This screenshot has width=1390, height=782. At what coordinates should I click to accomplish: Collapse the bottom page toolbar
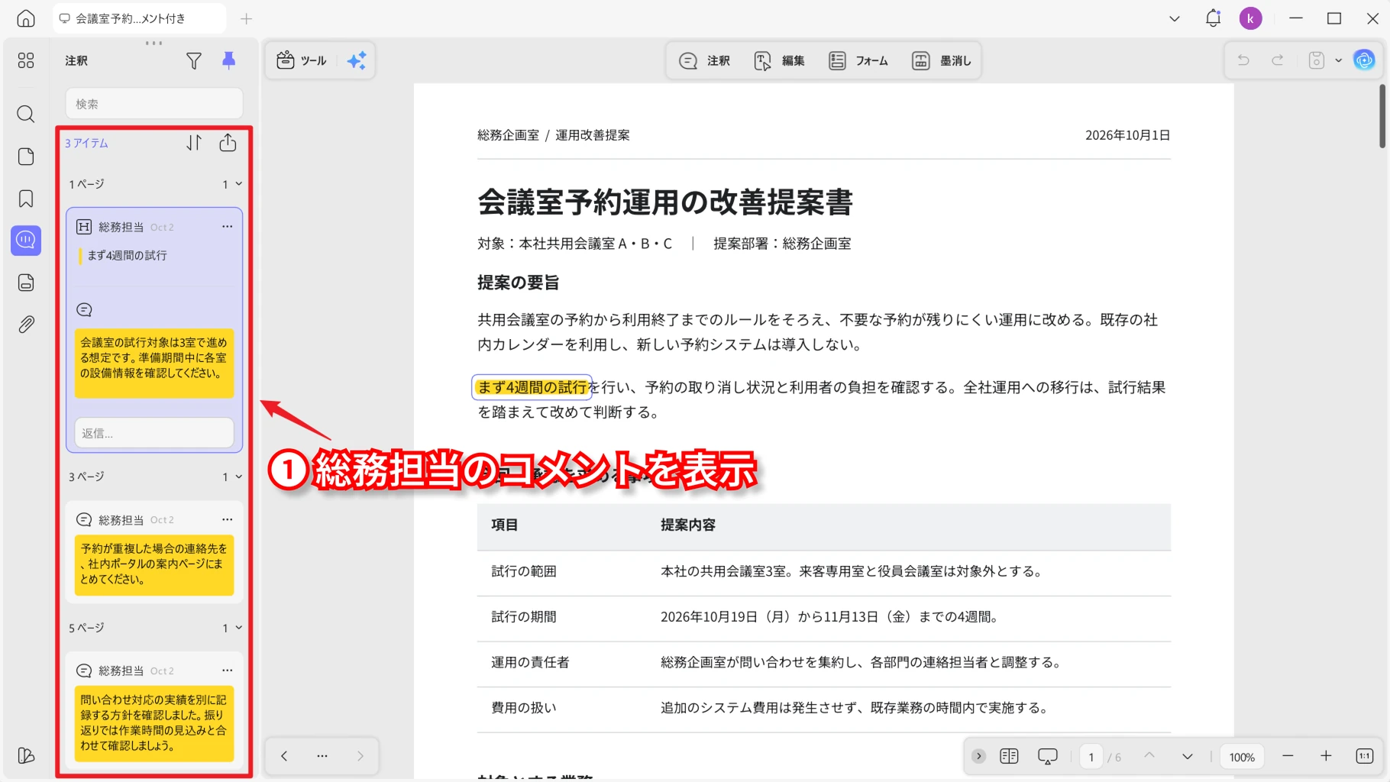click(978, 756)
